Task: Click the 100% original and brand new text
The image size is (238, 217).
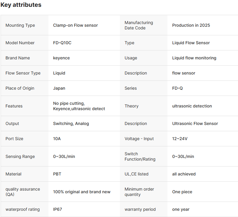Action: [82, 192]
